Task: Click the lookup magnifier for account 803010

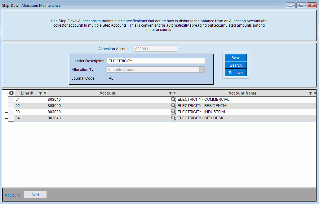Action: coord(173,100)
